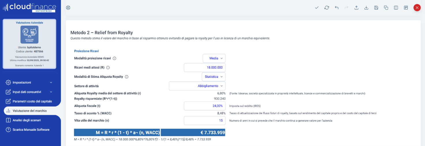Click the lifebuoy help icon
Image resolution: width=425 pixels, height=146 pixels.
click(68, 8)
